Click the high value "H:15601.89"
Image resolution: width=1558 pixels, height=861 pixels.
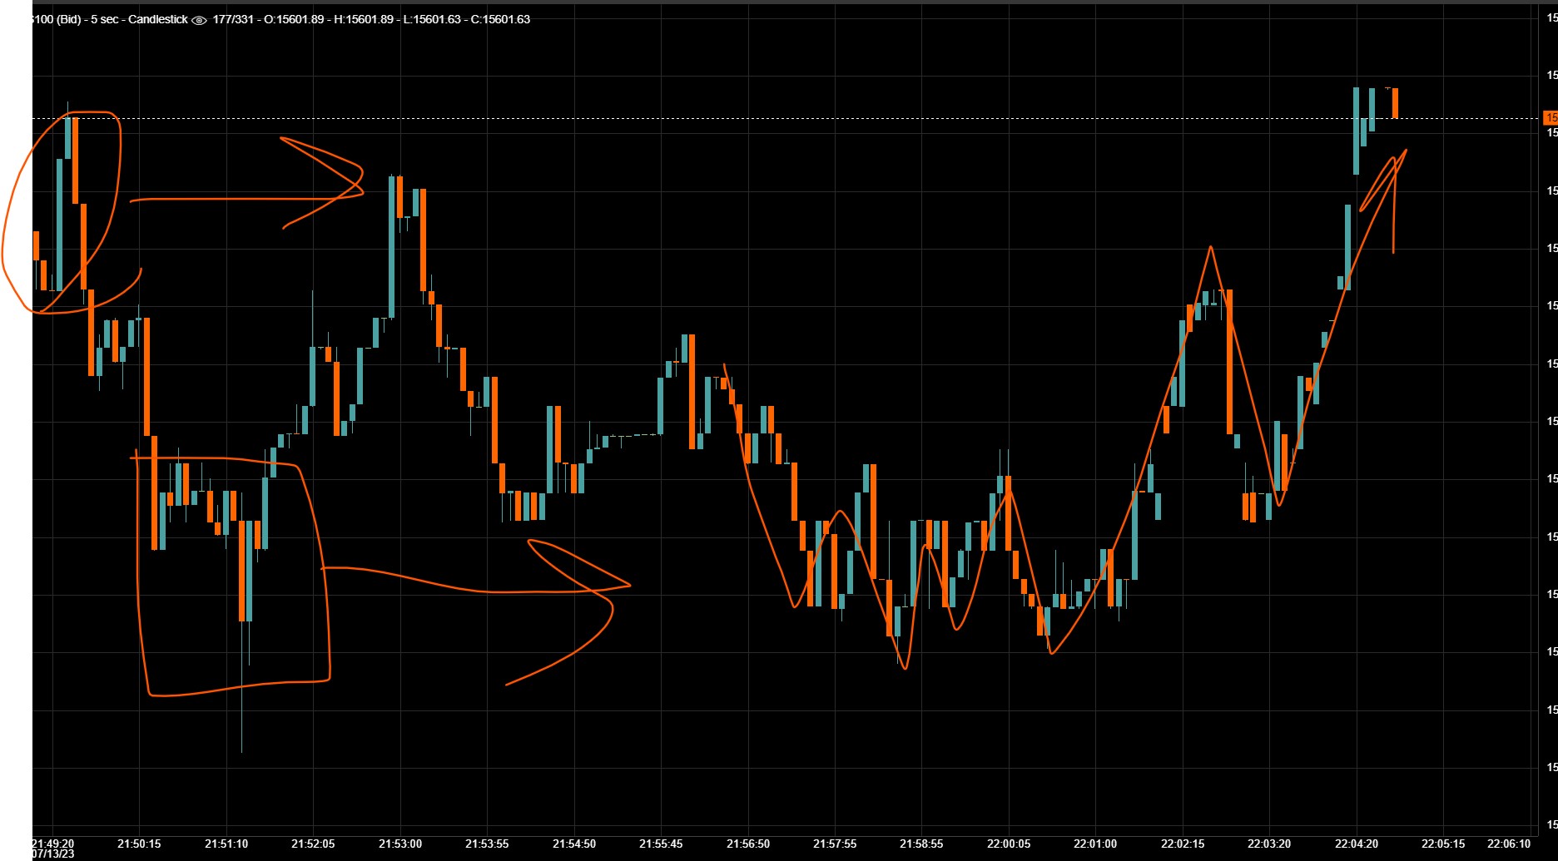coord(364,19)
